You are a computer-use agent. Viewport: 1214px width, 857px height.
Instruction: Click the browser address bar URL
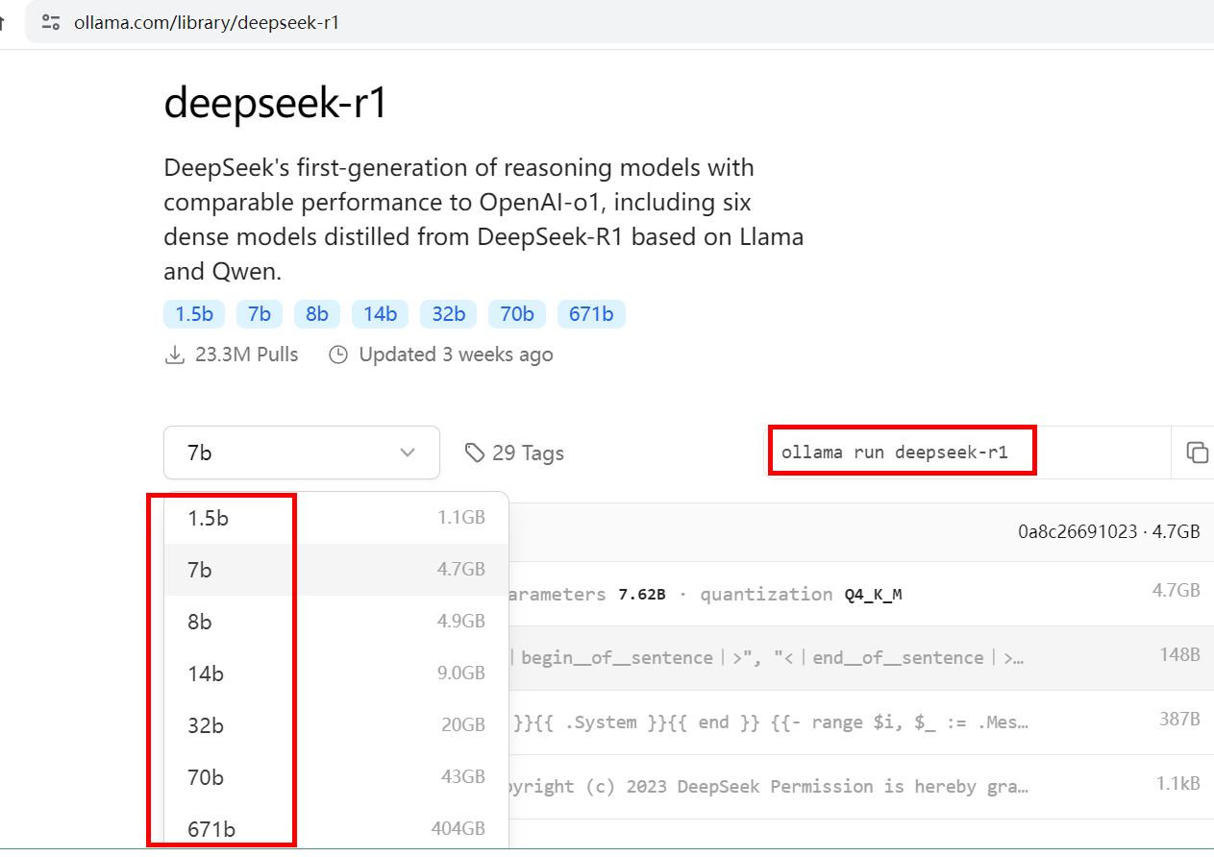[207, 22]
